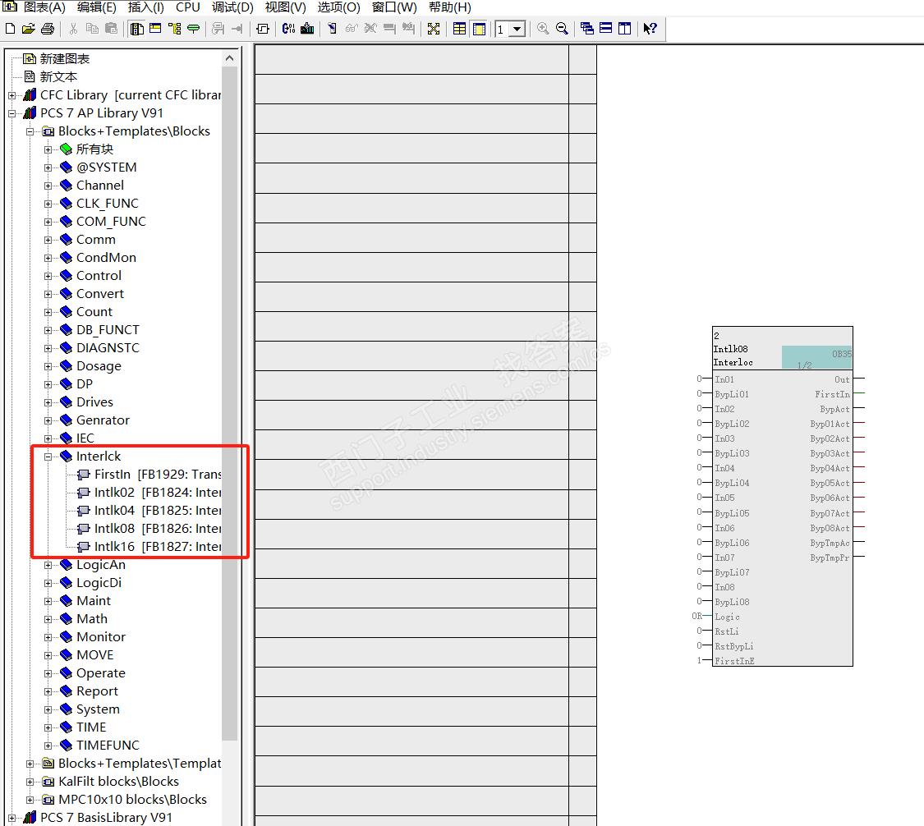
Task: Select the KalFilt blocks\Blocks folder
Action: coord(118,781)
